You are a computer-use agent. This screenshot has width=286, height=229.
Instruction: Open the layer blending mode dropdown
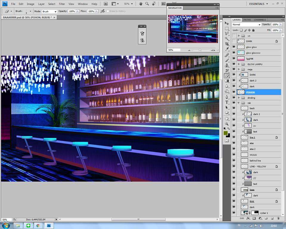pos(246,24)
